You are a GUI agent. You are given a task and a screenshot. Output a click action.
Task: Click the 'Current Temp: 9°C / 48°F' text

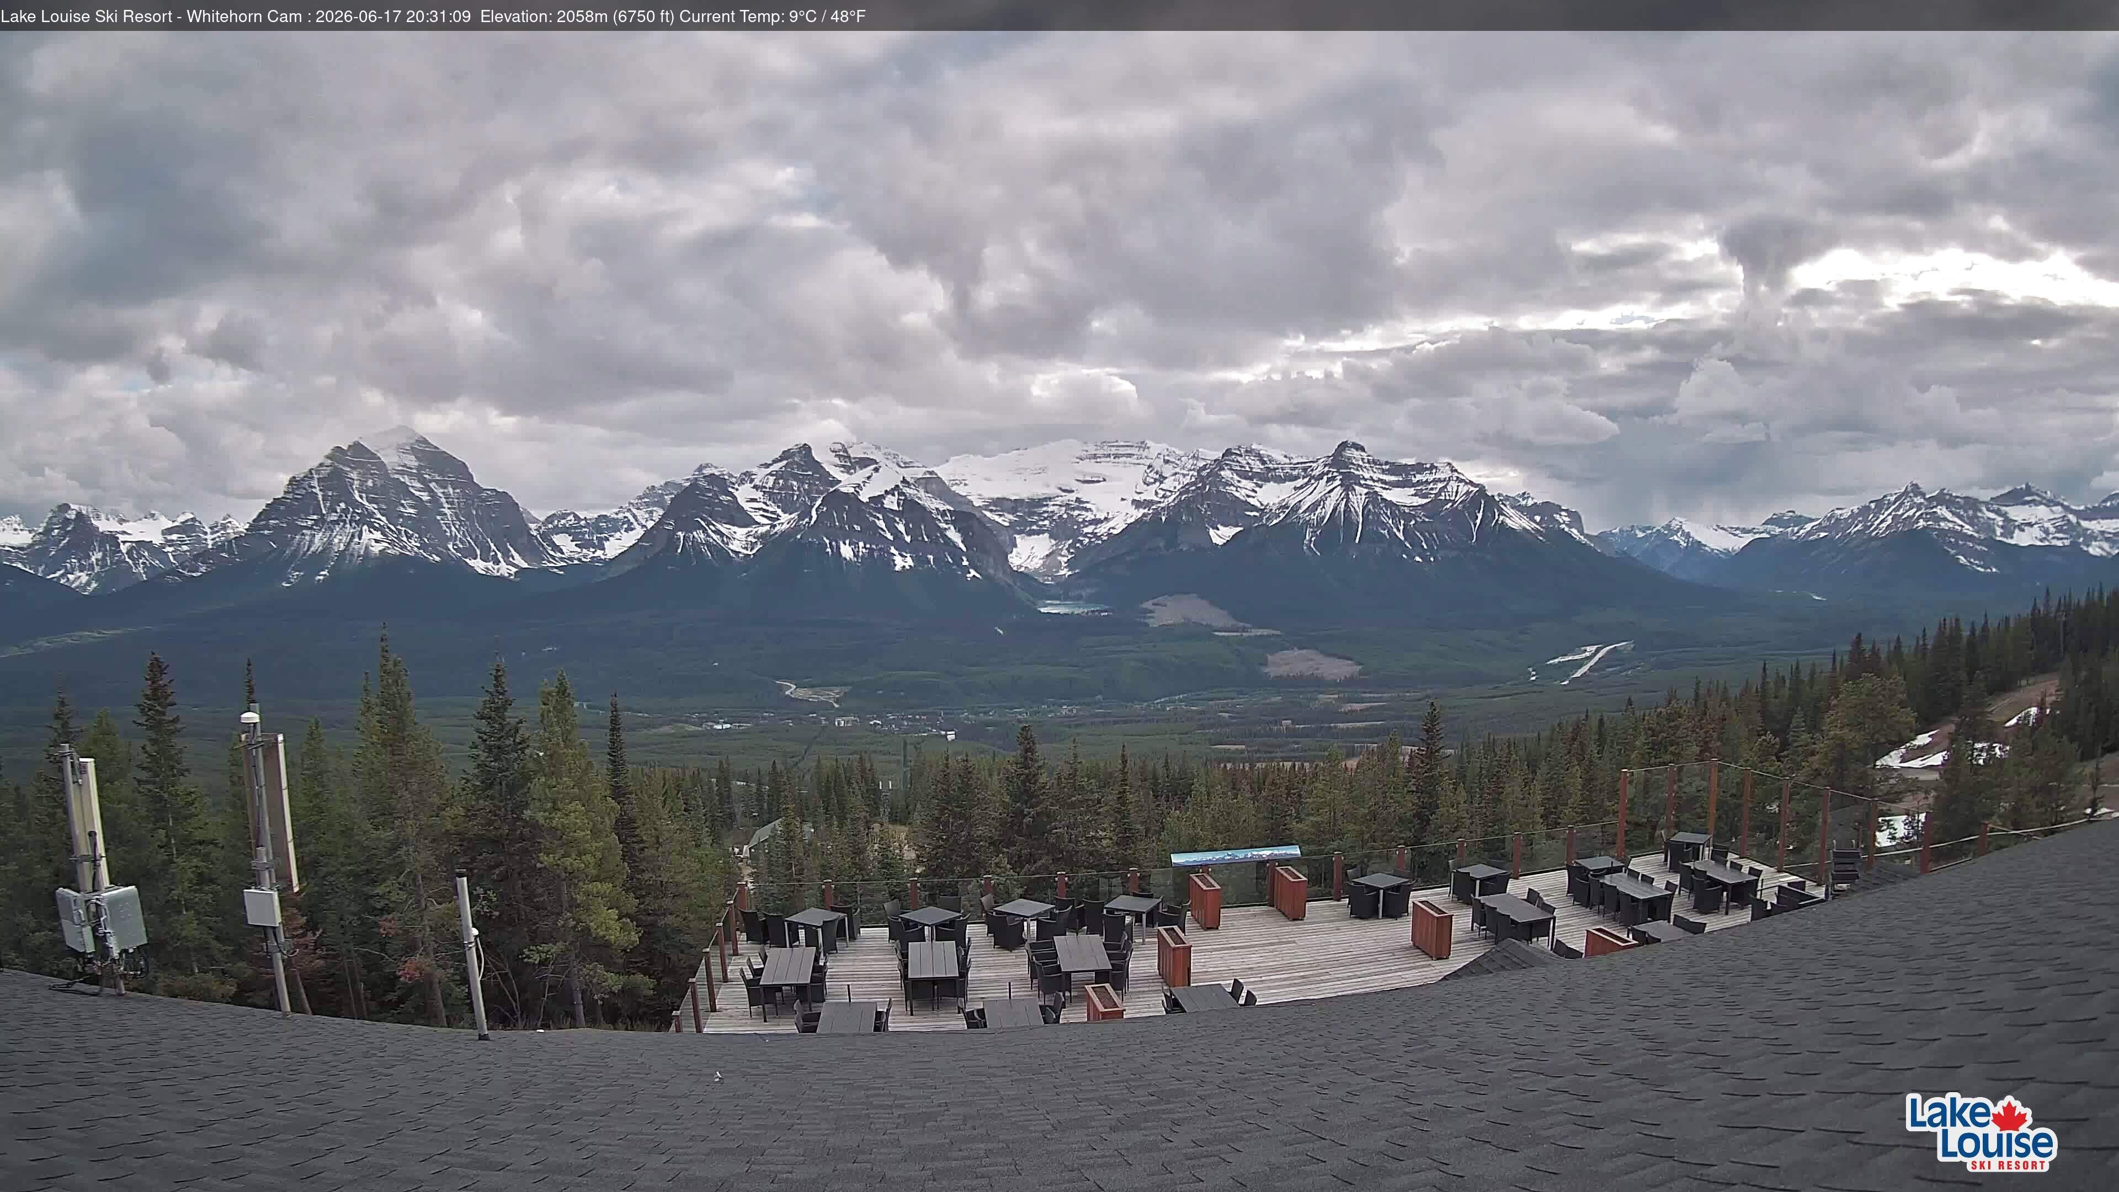[773, 17]
